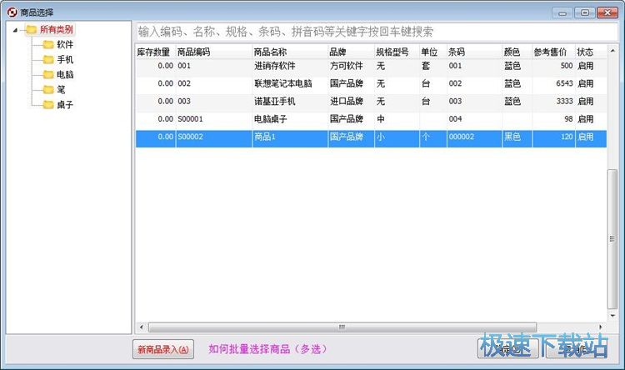Sort by 库存数量 column header

click(156, 52)
